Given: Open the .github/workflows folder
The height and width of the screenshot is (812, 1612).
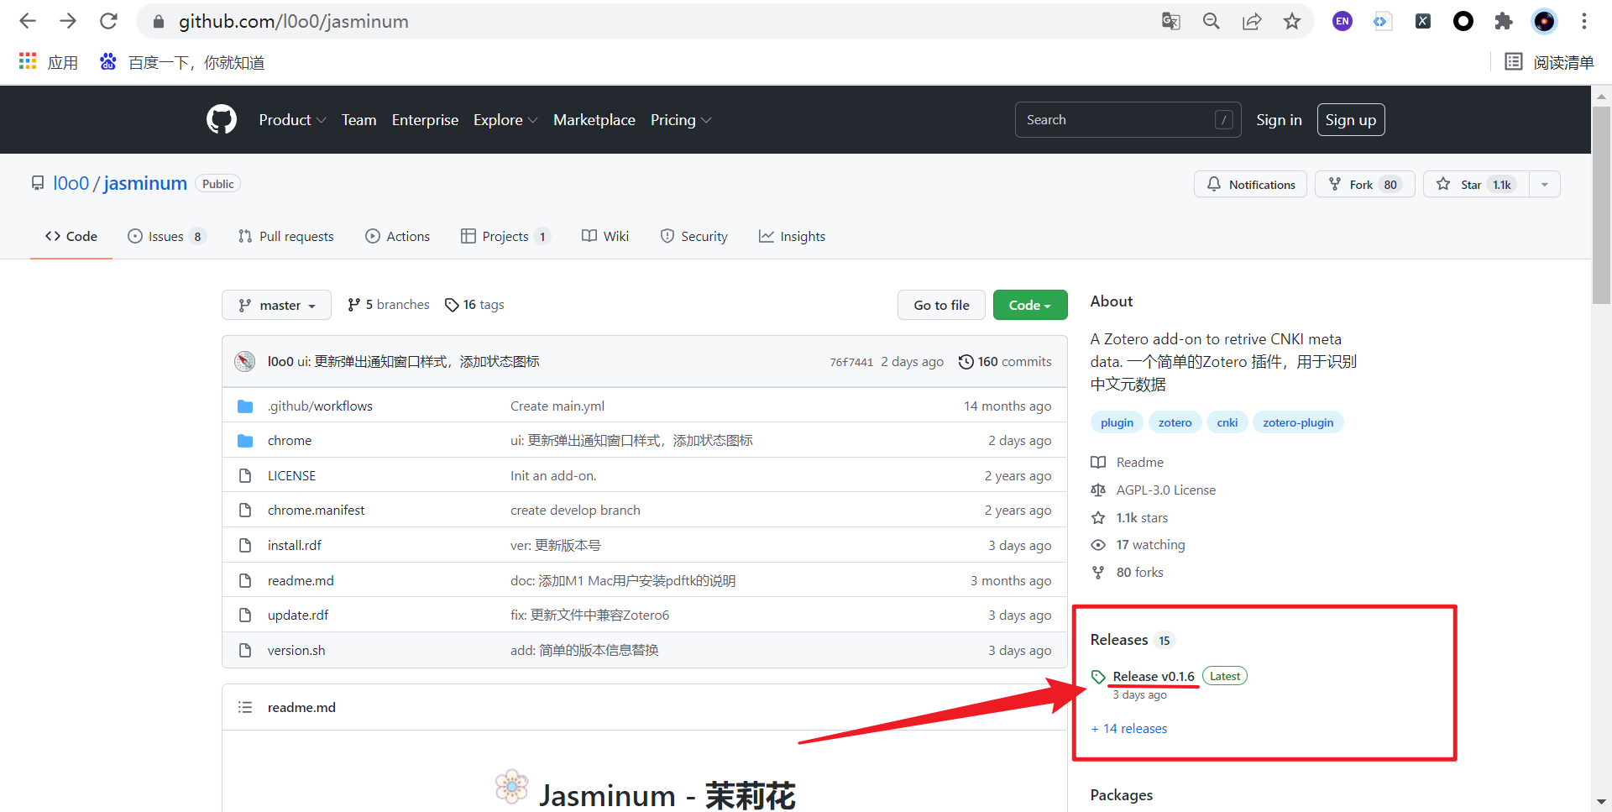Looking at the screenshot, I should pyautogui.click(x=320, y=406).
